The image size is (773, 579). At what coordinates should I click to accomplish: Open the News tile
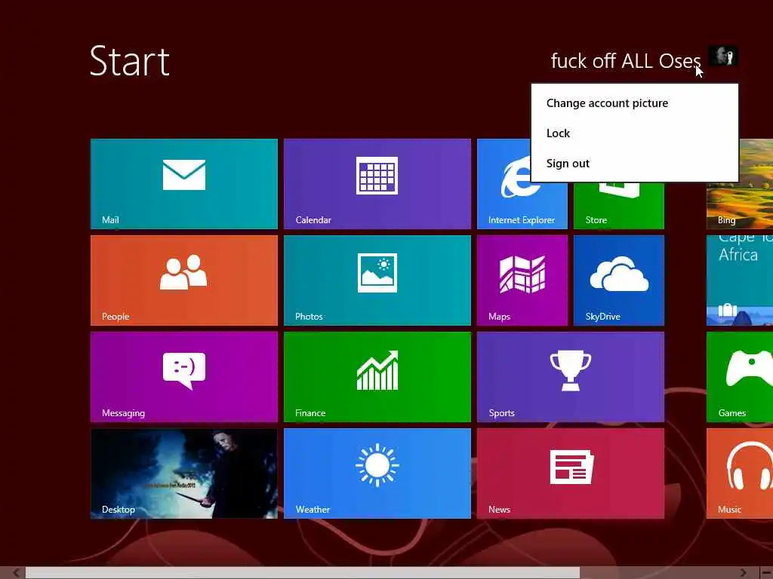[571, 473]
